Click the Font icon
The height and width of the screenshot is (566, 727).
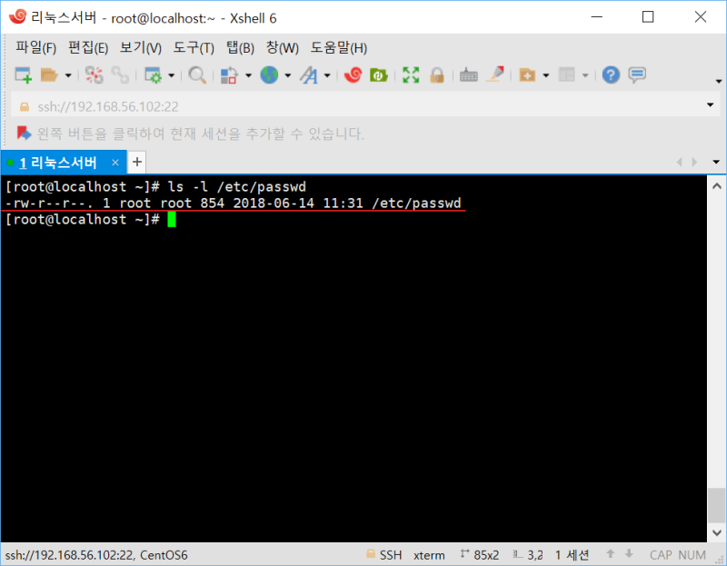tap(309, 75)
